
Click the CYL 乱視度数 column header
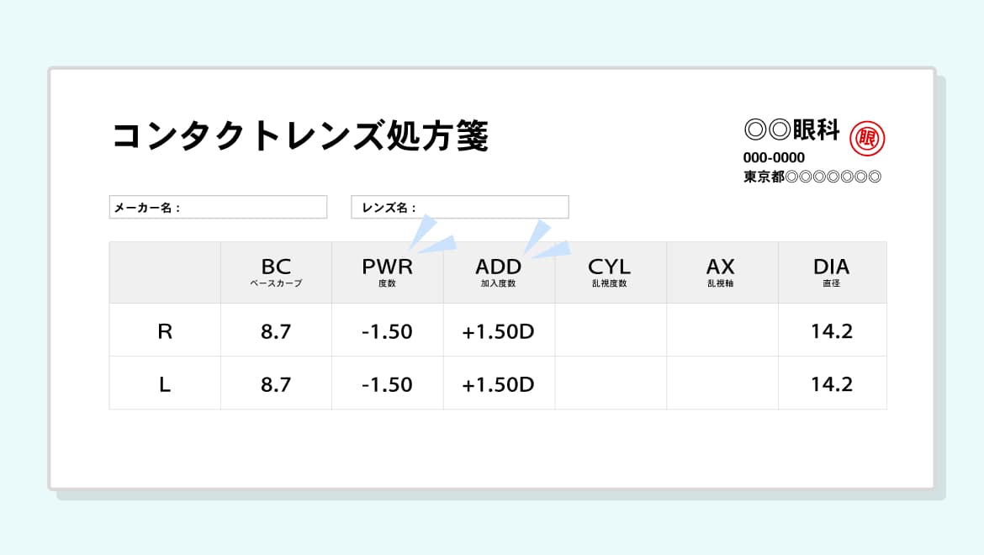pyautogui.click(x=610, y=272)
